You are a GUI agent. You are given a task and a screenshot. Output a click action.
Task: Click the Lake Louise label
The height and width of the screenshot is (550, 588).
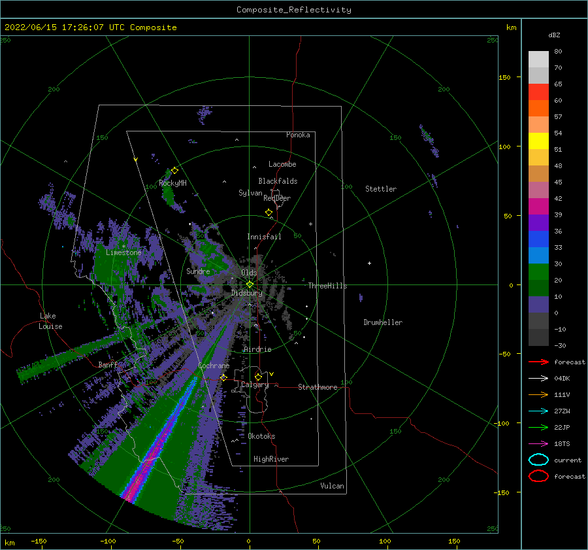[50, 321]
